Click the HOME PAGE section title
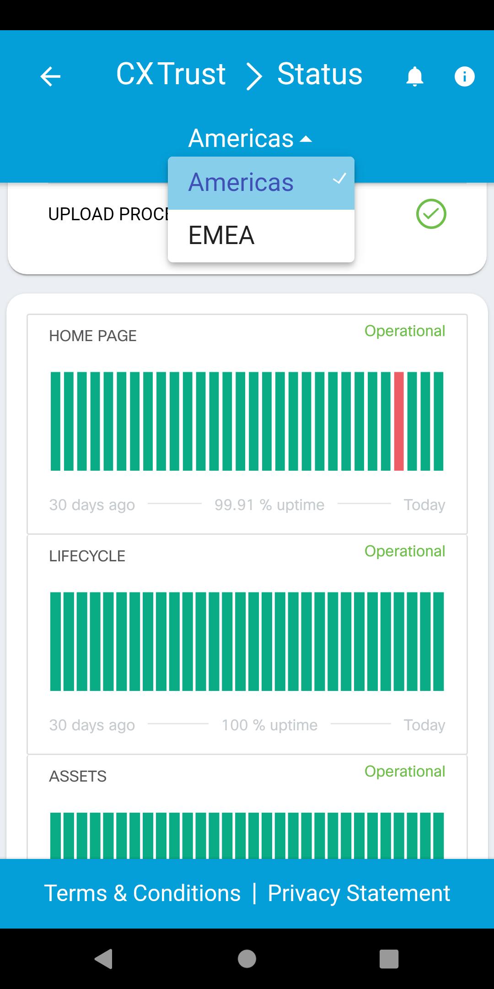The image size is (494, 989). [93, 336]
